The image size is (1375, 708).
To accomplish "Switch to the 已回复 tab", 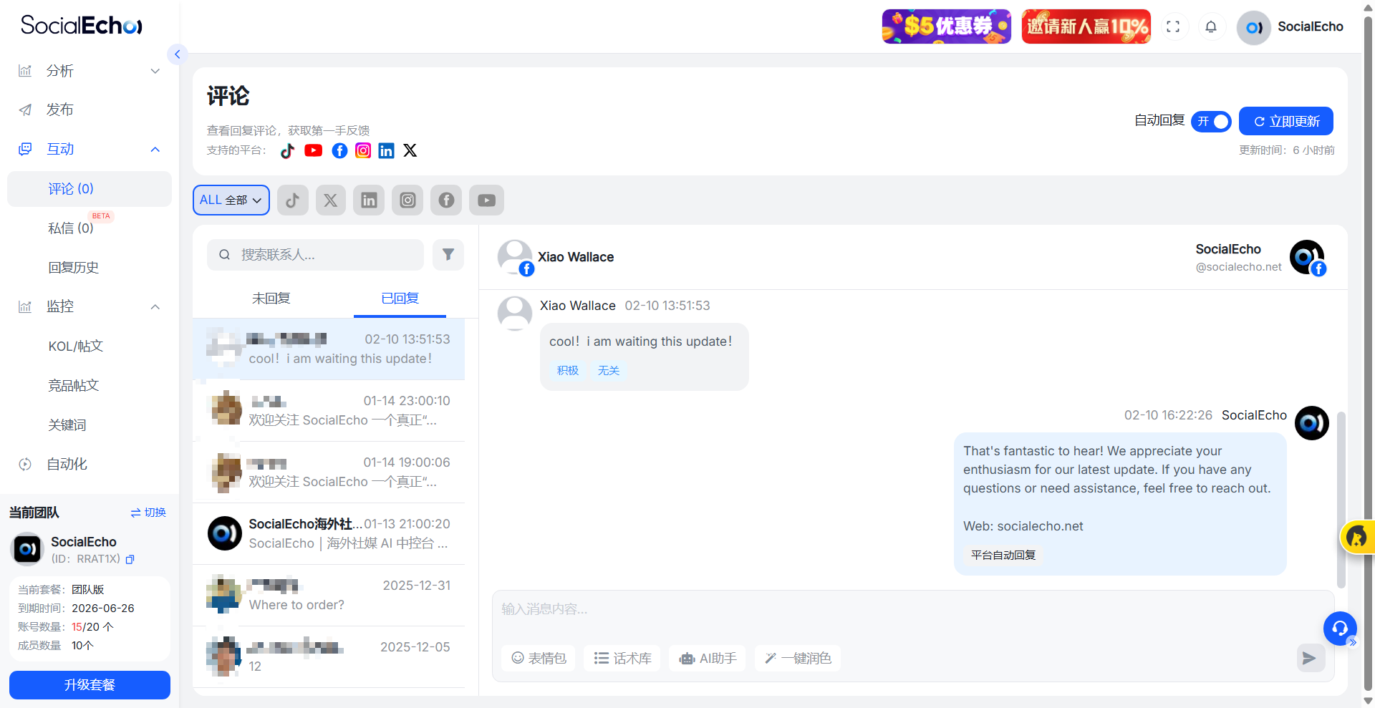I will [400, 299].
